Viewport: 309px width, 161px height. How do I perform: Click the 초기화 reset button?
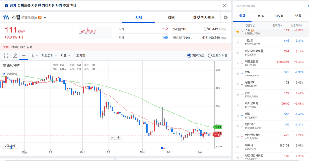point(81,56)
